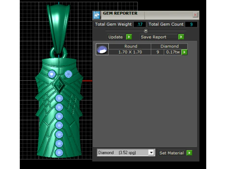Click green arrow beside 0.17tw

pos(185,52)
